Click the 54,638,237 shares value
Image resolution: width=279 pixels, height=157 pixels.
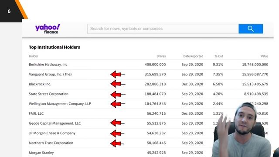click(x=156, y=133)
